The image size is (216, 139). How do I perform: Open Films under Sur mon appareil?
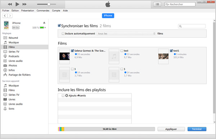12,90
